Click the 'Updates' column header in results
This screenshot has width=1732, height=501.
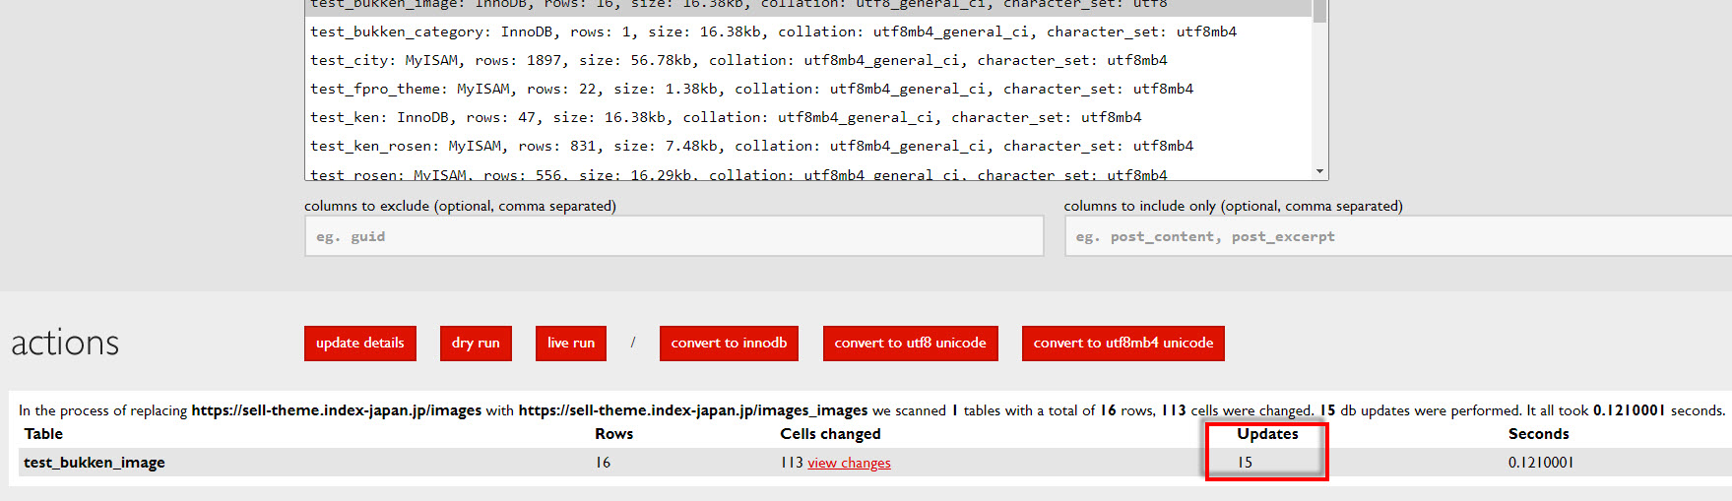(x=1267, y=434)
